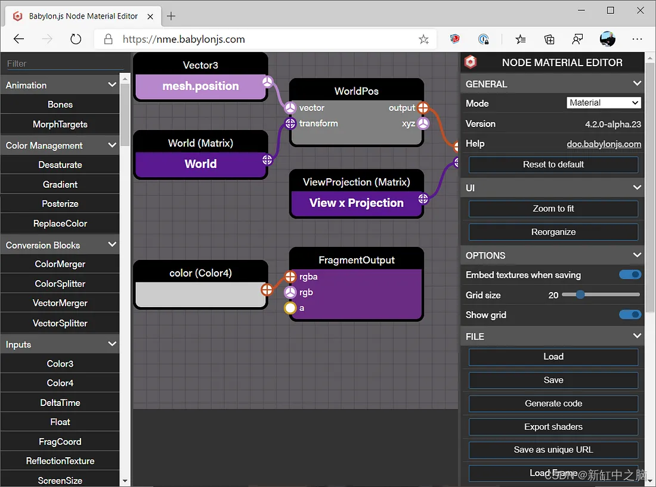The width and height of the screenshot is (656, 487).
Task: Collapse the Animation block category
Action: [112, 85]
